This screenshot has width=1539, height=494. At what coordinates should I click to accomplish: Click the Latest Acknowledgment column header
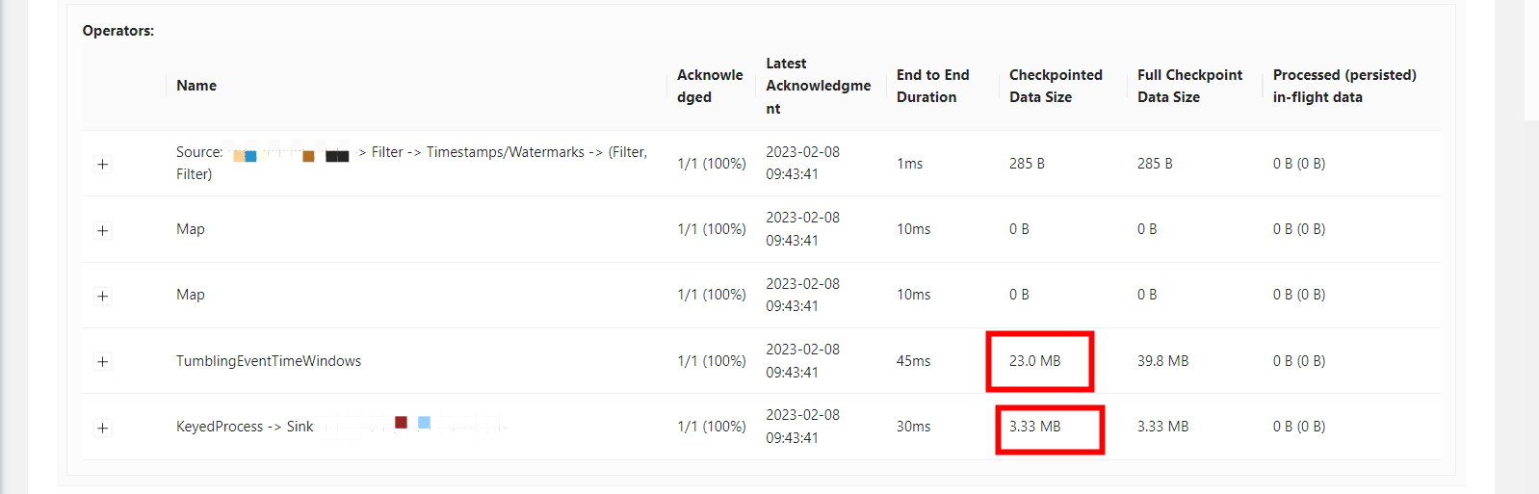[x=819, y=86]
